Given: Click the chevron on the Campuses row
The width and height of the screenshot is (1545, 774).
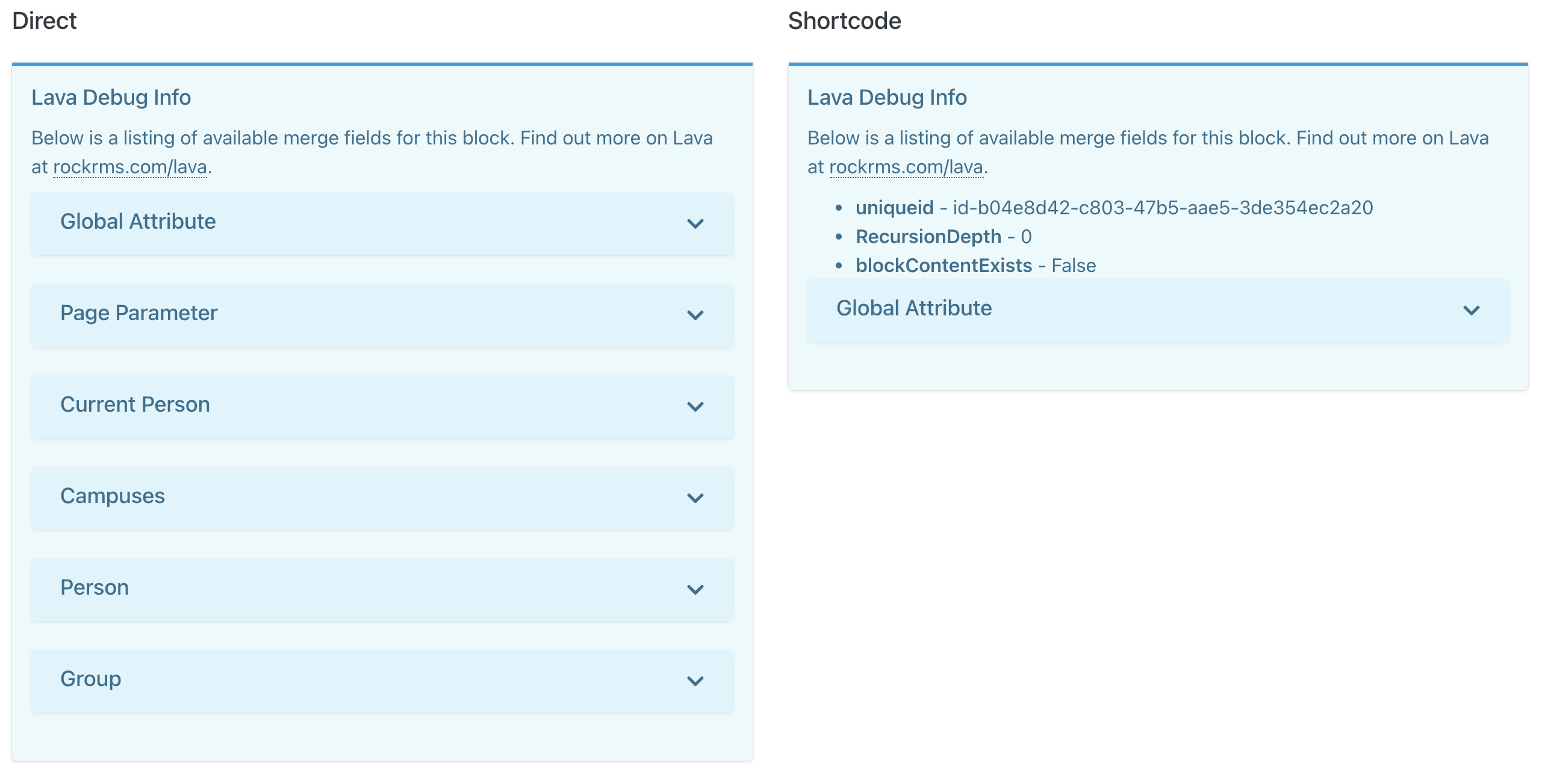Looking at the screenshot, I should 697,498.
